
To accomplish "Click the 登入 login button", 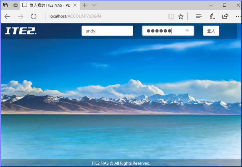I will [x=211, y=31].
